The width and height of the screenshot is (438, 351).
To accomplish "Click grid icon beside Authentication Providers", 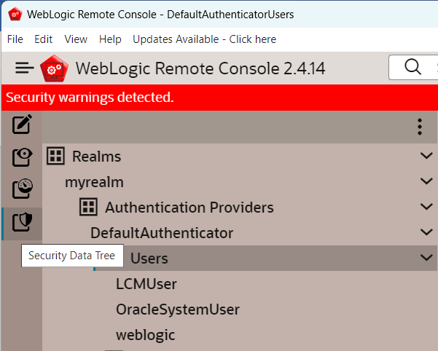I will (x=88, y=207).
